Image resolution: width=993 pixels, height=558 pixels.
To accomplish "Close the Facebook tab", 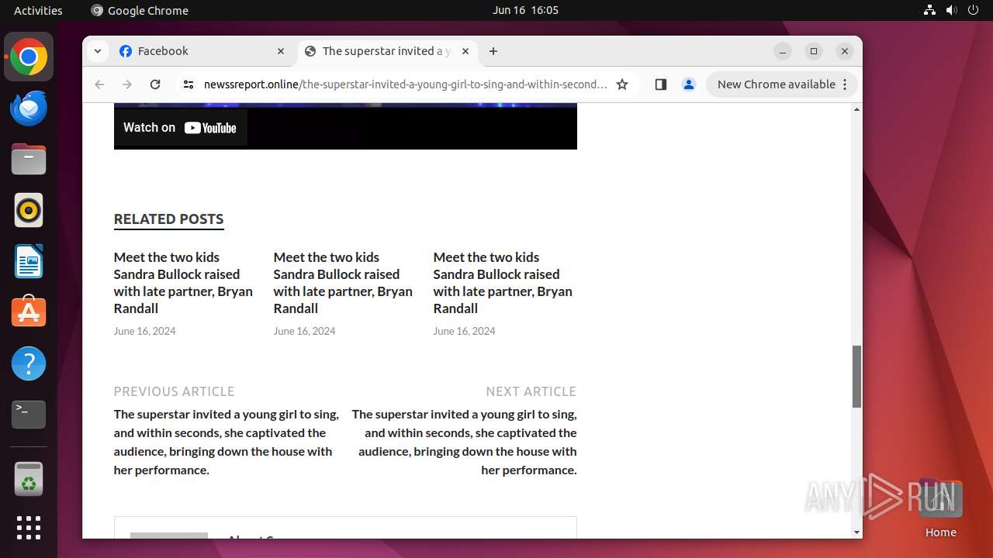I will (x=281, y=51).
